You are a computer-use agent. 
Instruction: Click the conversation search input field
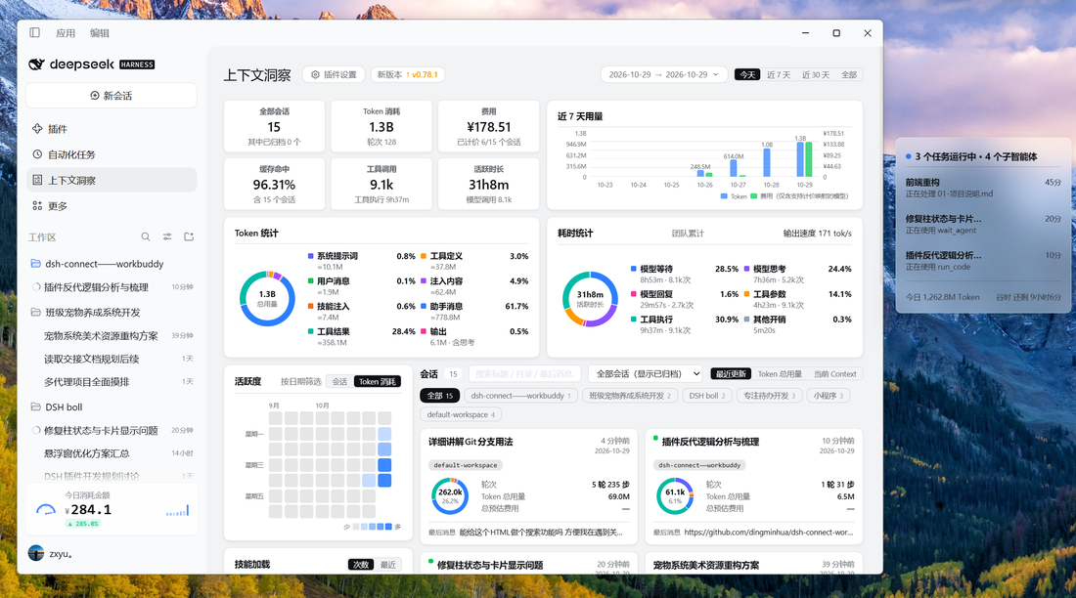(524, 373)
